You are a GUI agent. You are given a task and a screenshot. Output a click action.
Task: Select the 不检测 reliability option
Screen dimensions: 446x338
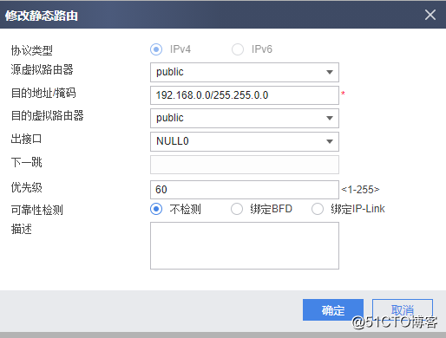156,209
